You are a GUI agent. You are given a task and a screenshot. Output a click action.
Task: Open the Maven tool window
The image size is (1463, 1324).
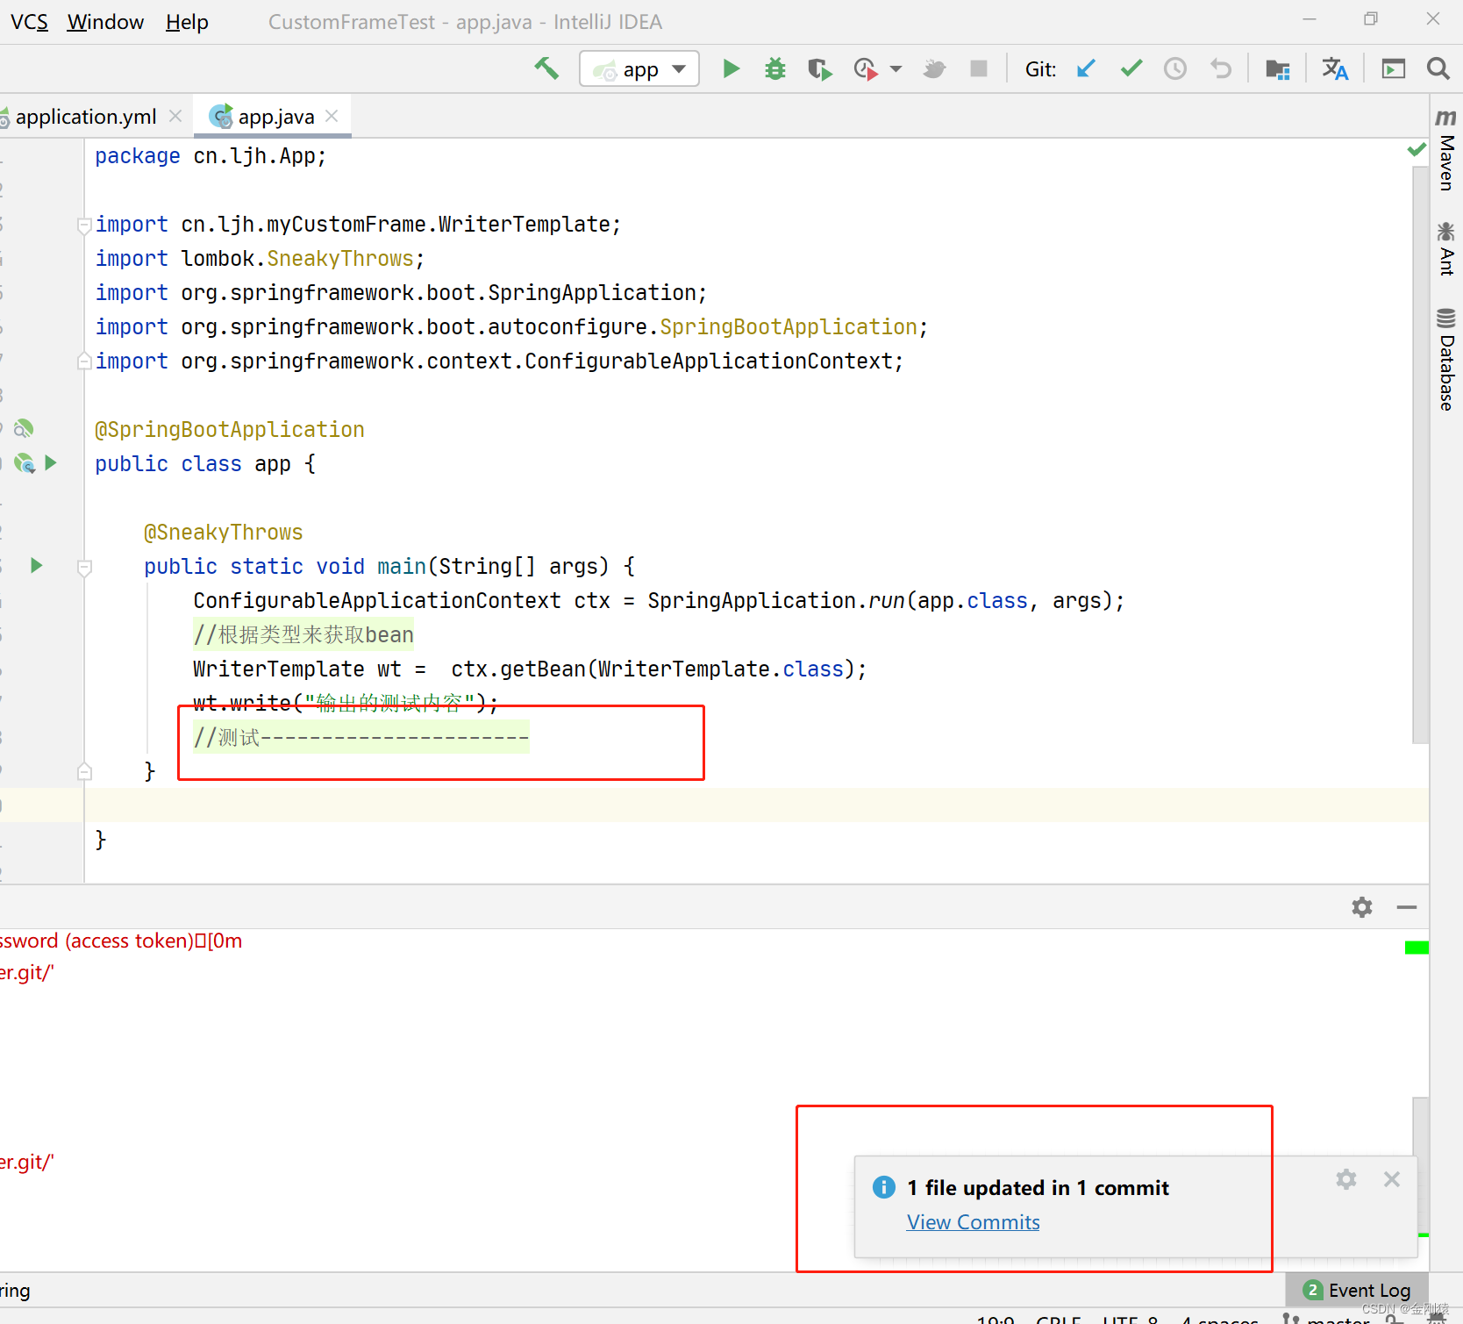tap(1446, 151)
